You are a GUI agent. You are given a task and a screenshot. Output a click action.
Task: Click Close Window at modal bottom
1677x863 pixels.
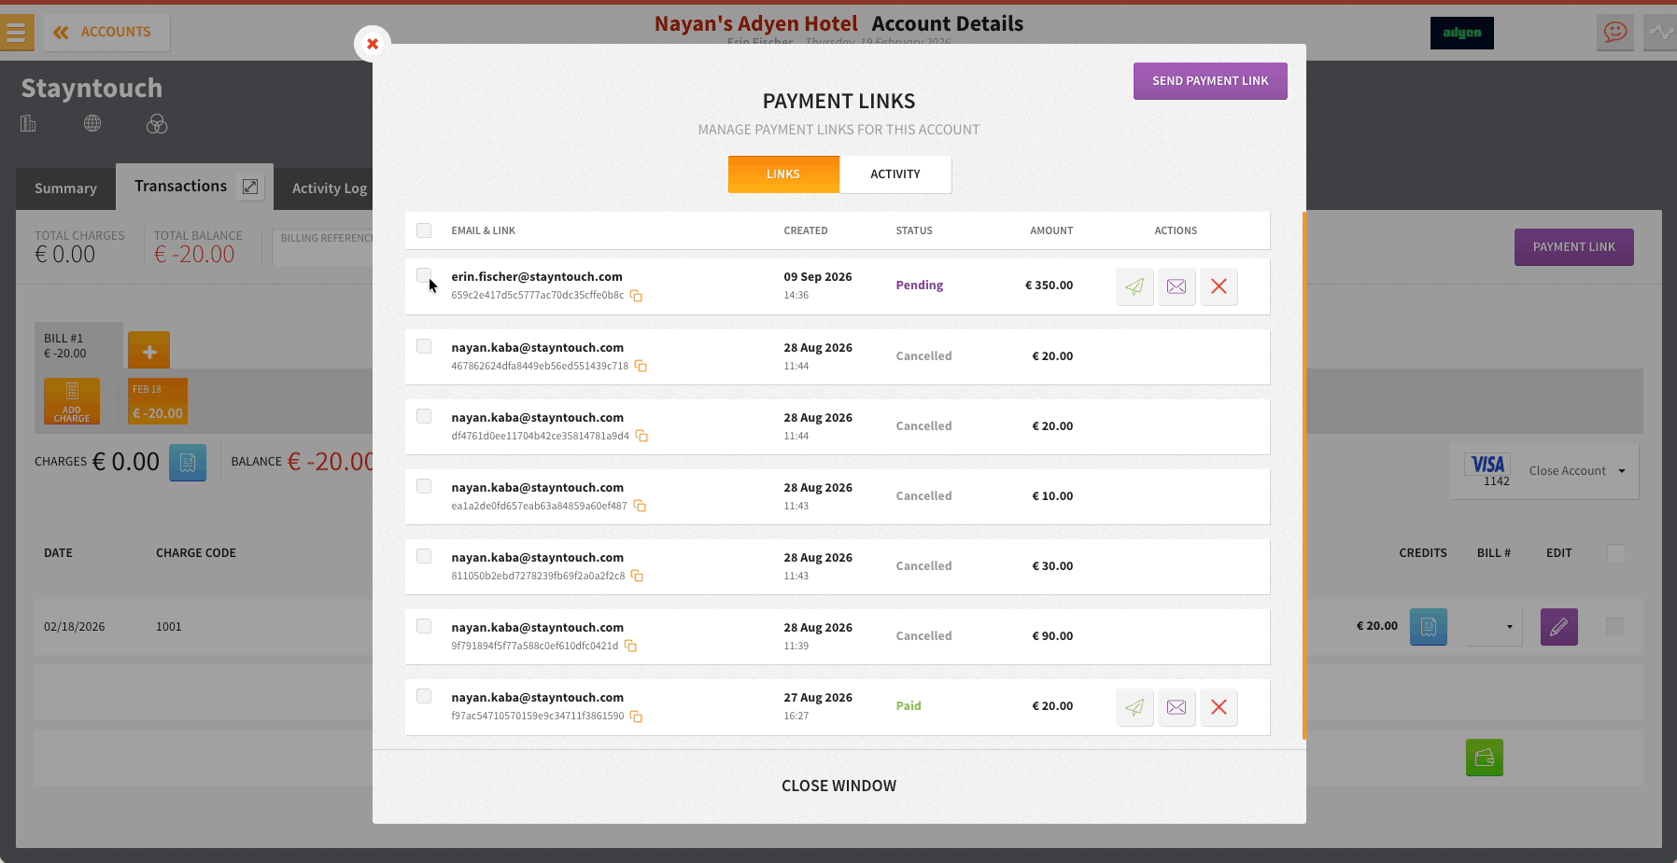(x=838, y=786)
